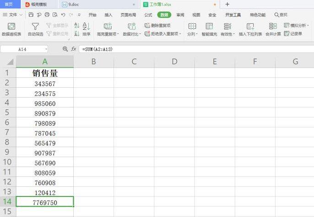Viewport: 314px width, 217px height.
Task: Switch to the 安全 ribbon tab
Action: (x=212, y=15)
